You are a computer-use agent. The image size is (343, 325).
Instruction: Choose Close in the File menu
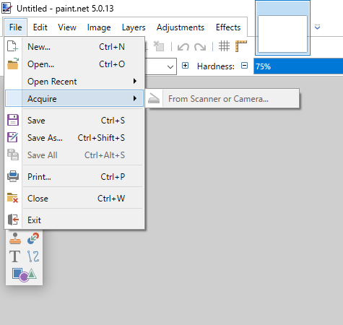tap(74, 199)
